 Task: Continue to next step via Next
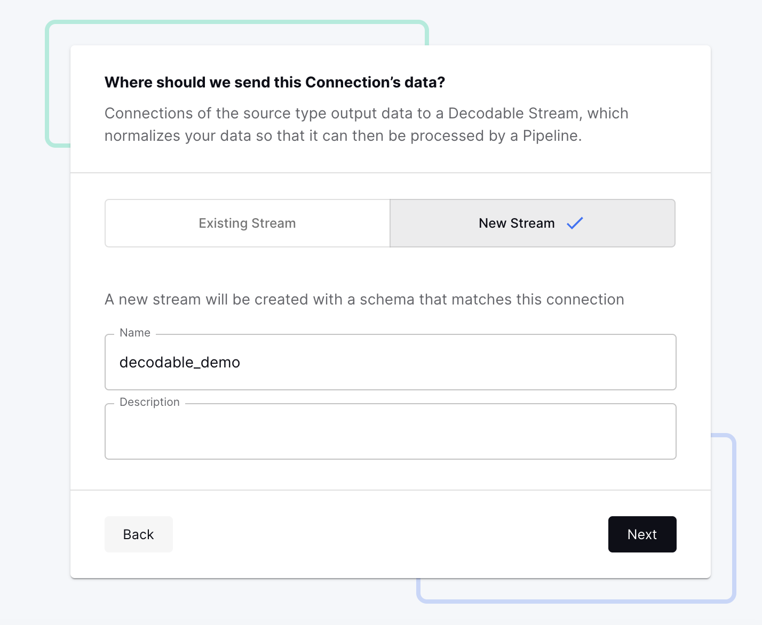tap(642, 534)
